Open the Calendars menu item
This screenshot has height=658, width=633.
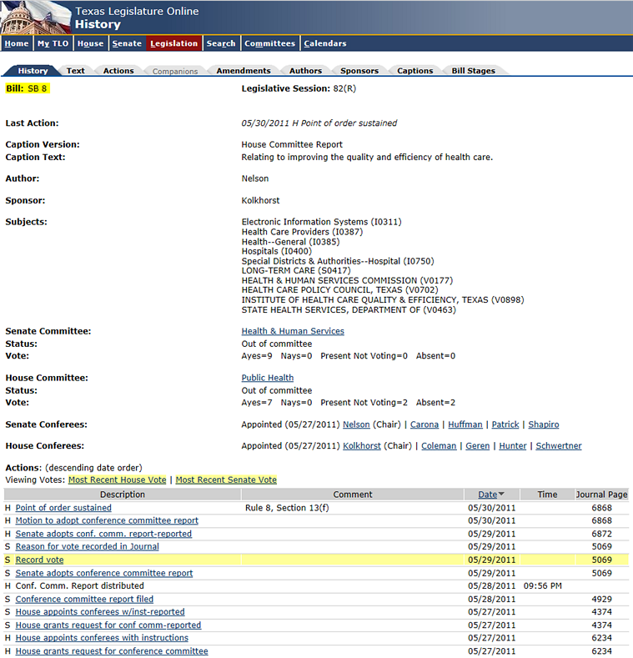coord(324,43)
